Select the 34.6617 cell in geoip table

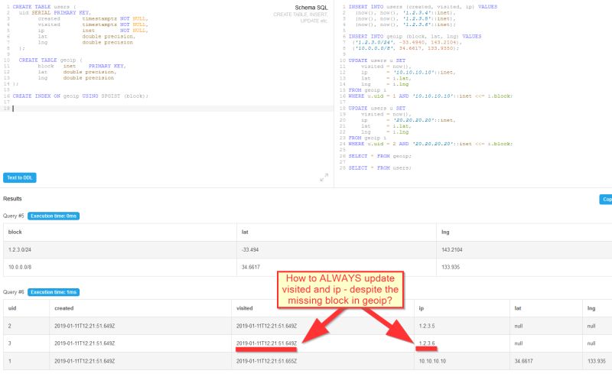[x=337, y=268]
